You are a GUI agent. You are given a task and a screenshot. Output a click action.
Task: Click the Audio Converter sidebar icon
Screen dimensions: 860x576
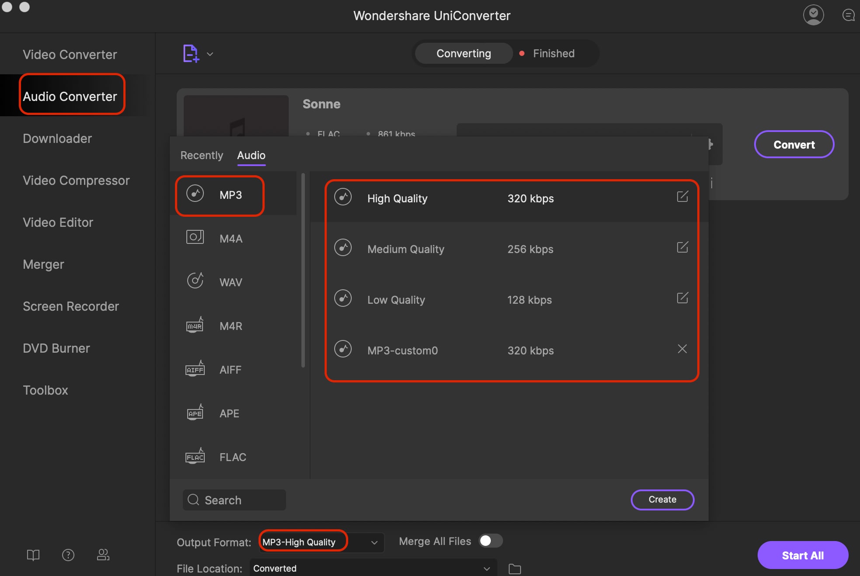70,95
